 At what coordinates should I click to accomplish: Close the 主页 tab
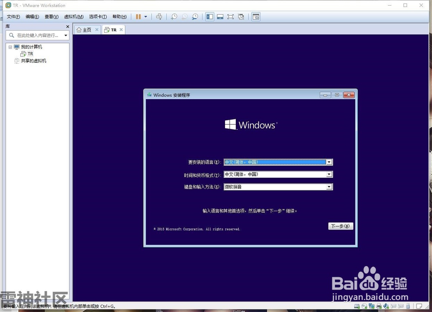click(x=97, y=29)
